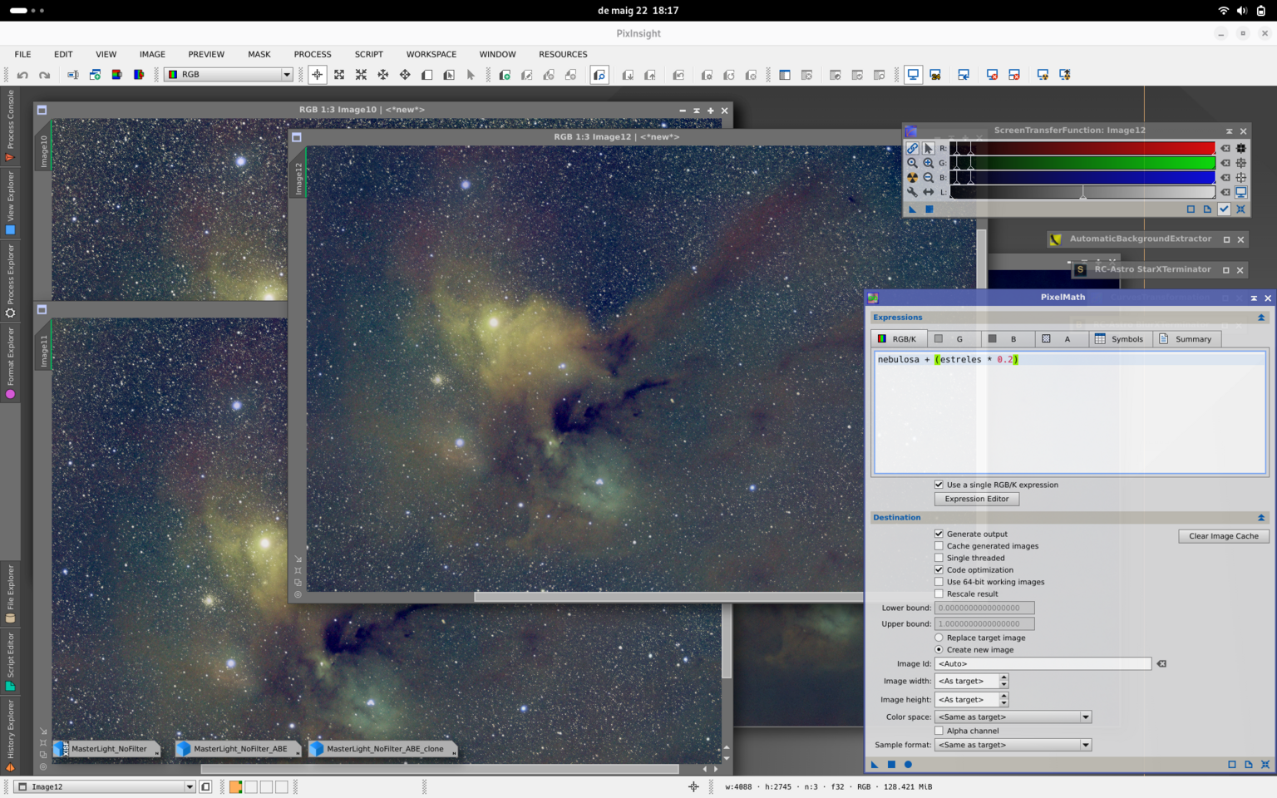
Task: Click the STF zoom-out magnifier icon
Action: 928,177
